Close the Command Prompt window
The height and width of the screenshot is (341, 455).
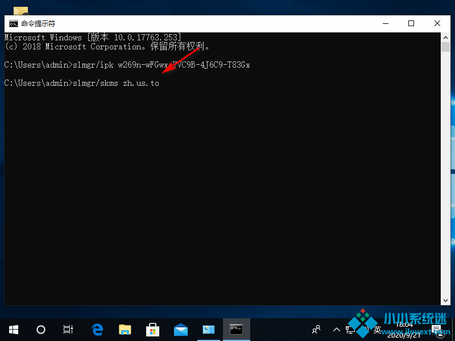tap(437, 23)
